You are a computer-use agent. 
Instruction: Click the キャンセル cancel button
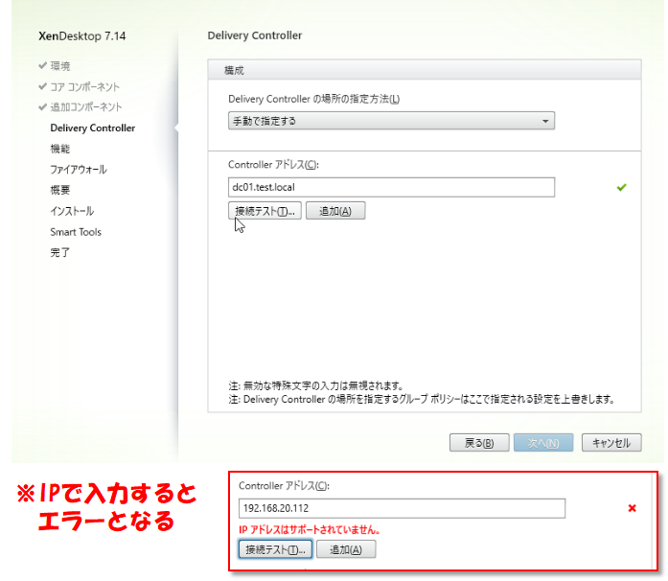coord(611,443)
